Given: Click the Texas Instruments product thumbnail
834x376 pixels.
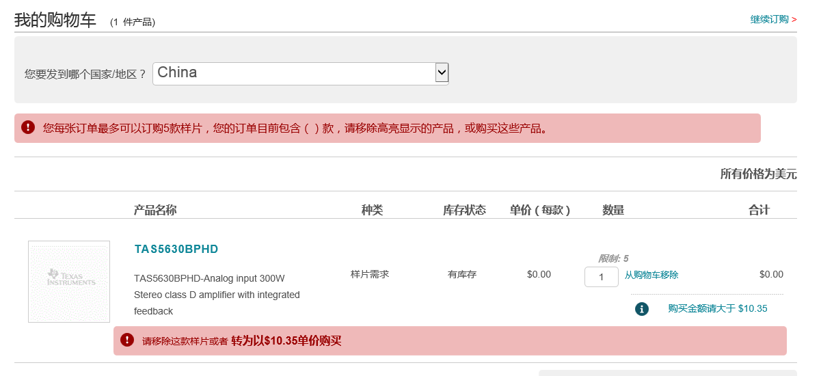Looking at the screenshot, I should click(69, 282).
